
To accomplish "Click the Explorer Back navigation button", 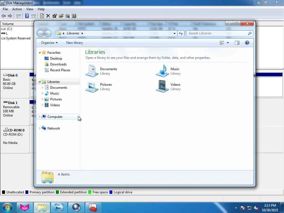I will pyautogui.click(x=40, y=33).
